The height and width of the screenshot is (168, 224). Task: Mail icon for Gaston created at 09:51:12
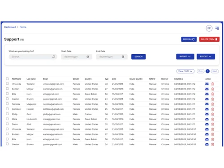(x=207, y=99)
